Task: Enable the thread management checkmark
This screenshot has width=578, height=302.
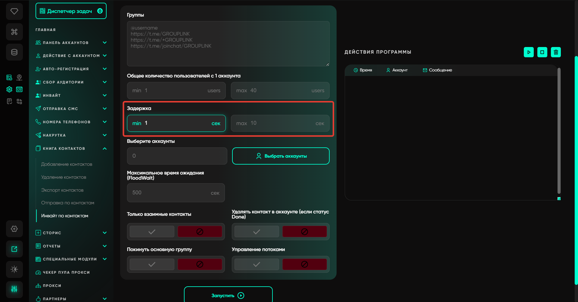Action: coord(256,264)
